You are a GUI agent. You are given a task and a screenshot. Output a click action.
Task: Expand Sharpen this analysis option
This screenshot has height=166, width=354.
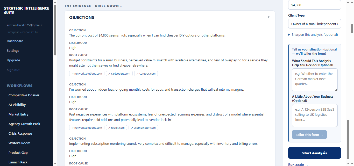[313, 34]
